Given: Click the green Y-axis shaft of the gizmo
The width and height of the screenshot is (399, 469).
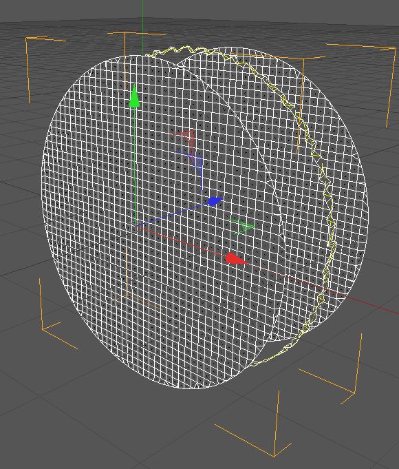Looking at the screenshot, I should point(135,166).
